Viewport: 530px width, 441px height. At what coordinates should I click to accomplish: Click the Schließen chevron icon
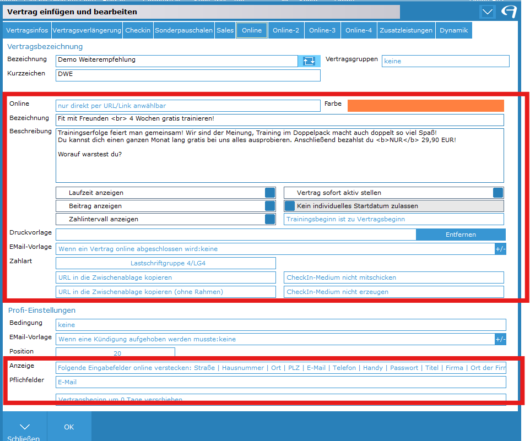click(24, 427)
